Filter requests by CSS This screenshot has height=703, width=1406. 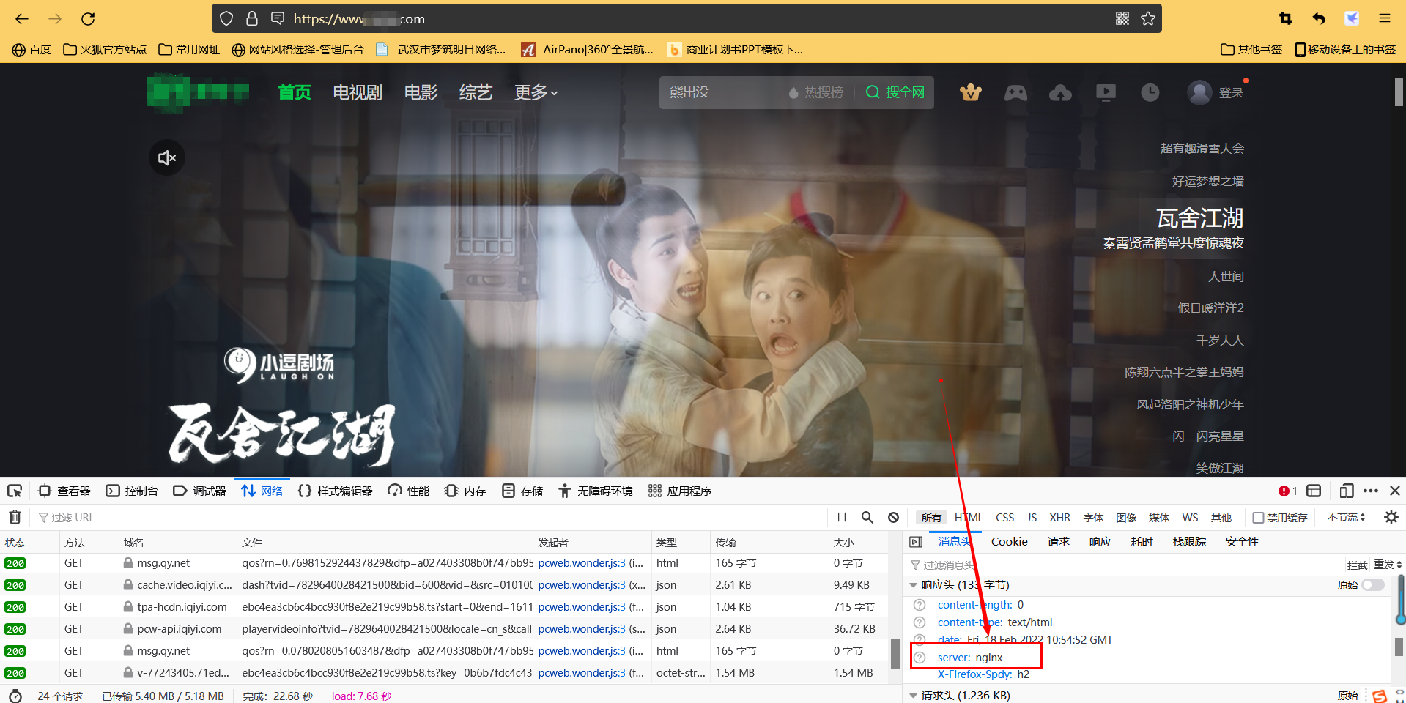pos(1004,518)
